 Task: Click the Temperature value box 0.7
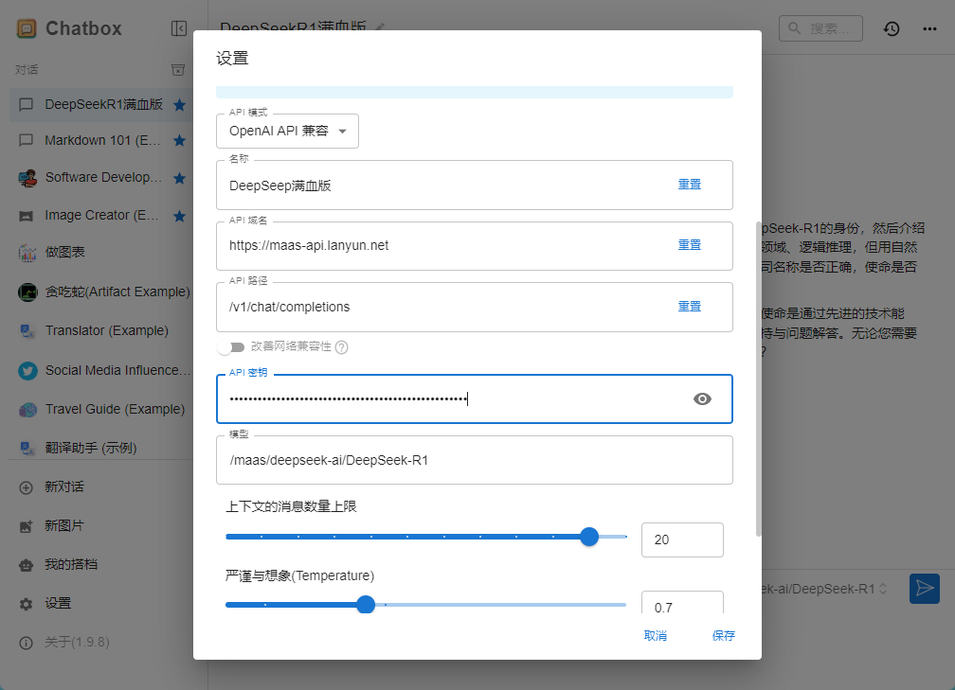(682, 604)
